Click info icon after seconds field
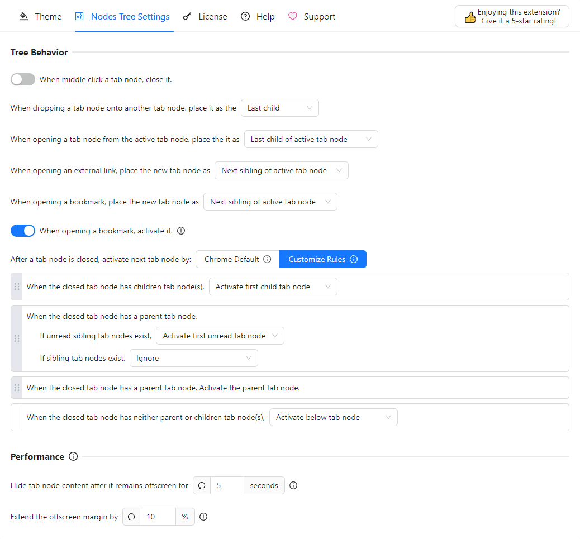The width and height of the screenshot is (580, 539). [x=293, y=485]
